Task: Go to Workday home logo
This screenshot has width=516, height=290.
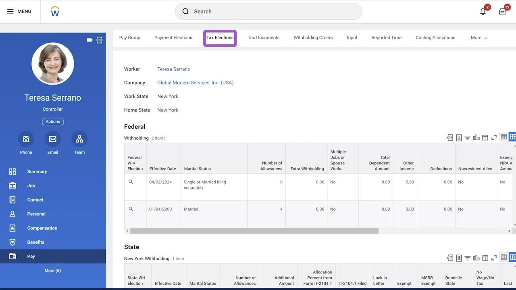Action: click(x=55, y=11)
